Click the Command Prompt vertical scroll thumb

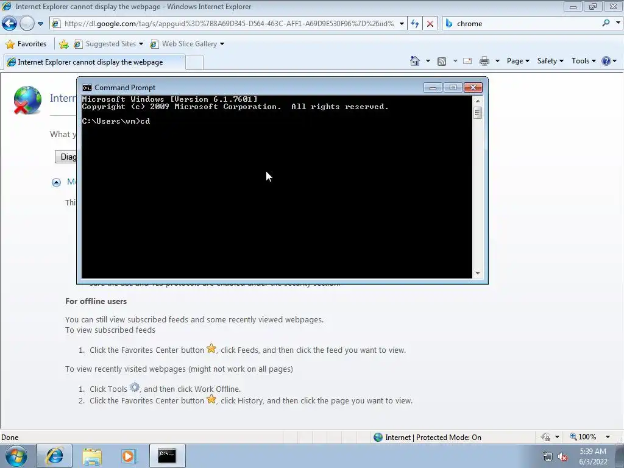tap(478, 113)
